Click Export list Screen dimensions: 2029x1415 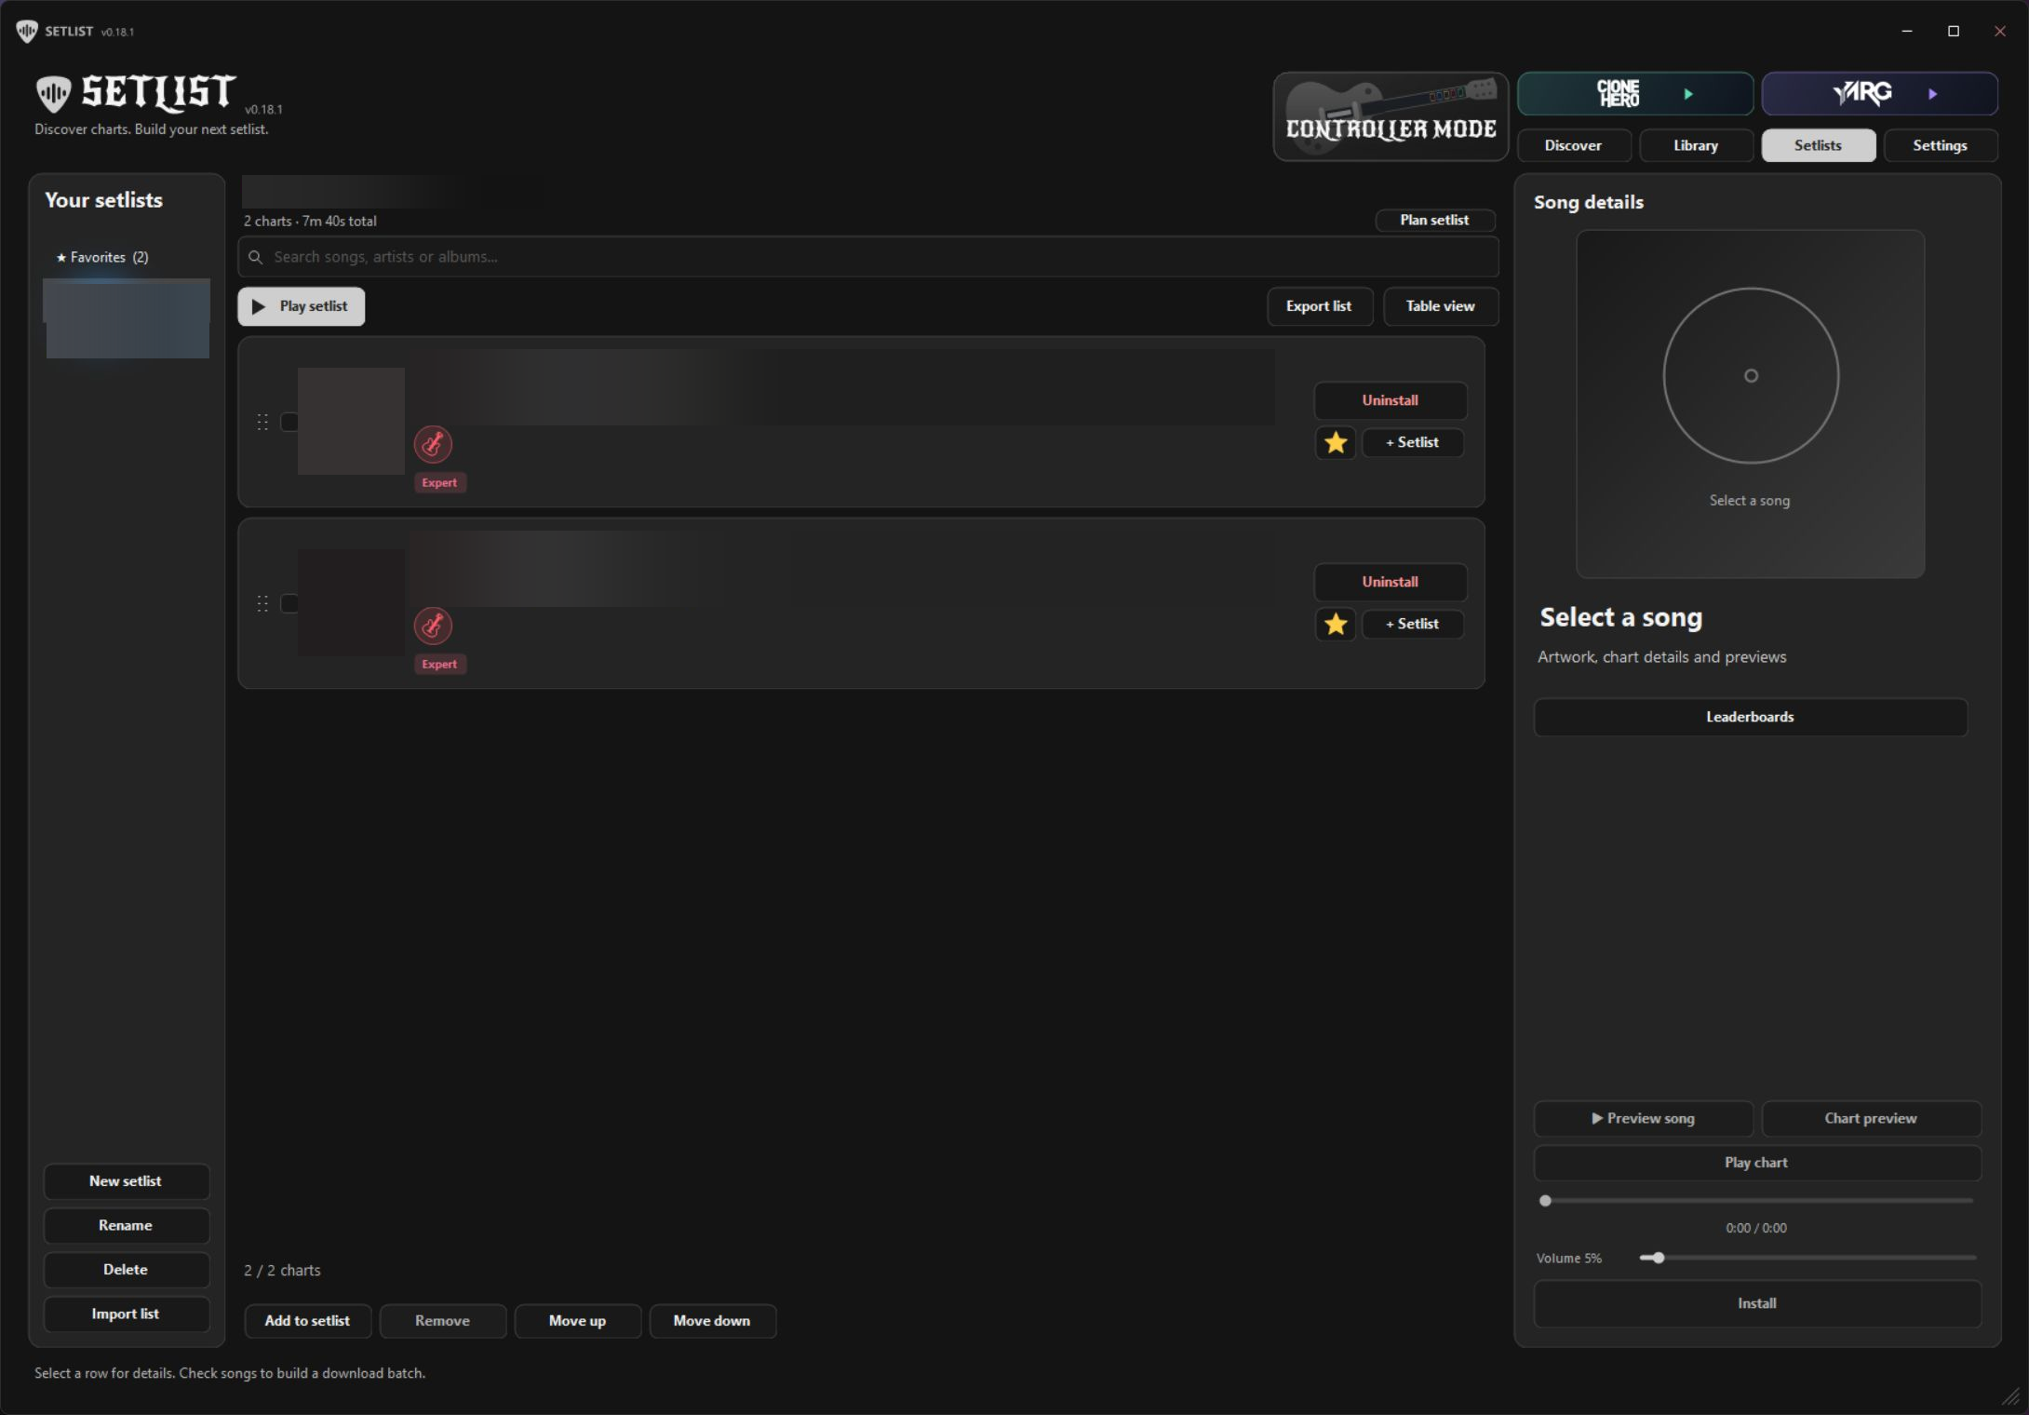[x=1319, y=306]
